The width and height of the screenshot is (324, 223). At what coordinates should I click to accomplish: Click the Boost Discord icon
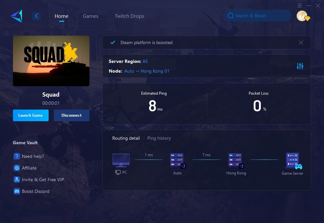[17, 191]
